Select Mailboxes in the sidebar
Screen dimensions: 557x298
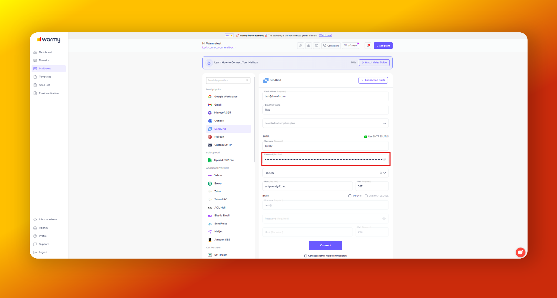point(49,69)
